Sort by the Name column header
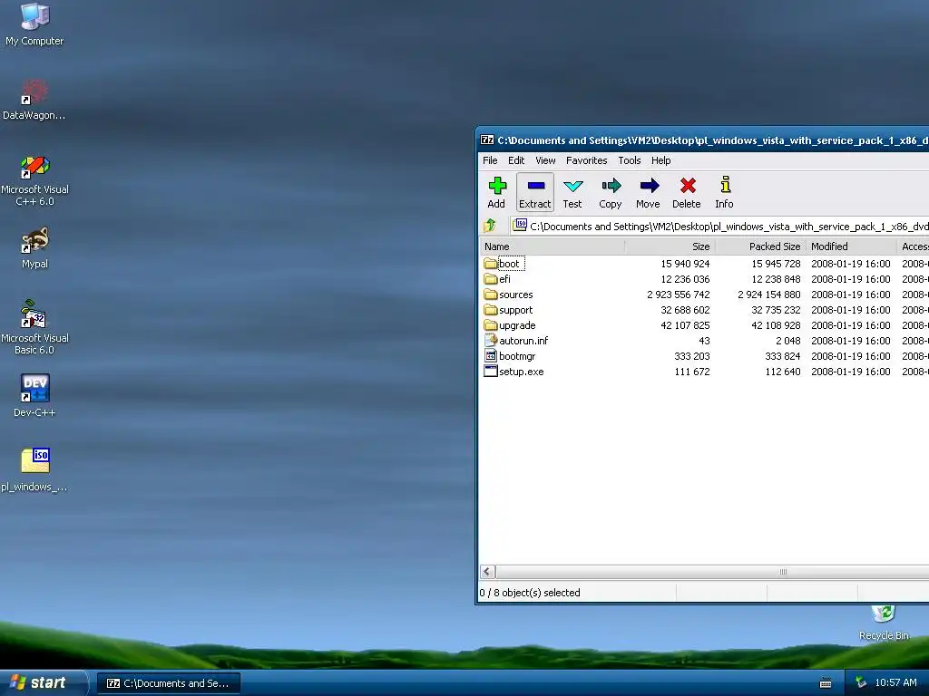The image size is (929, 696). click(552, 246)
